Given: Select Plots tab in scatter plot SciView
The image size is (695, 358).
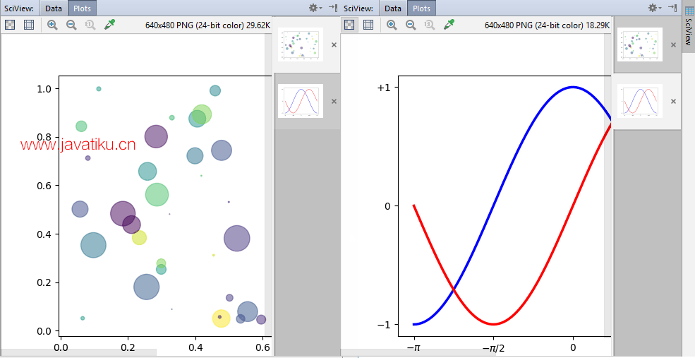Looking at the screenshot, I should [82, 8].
